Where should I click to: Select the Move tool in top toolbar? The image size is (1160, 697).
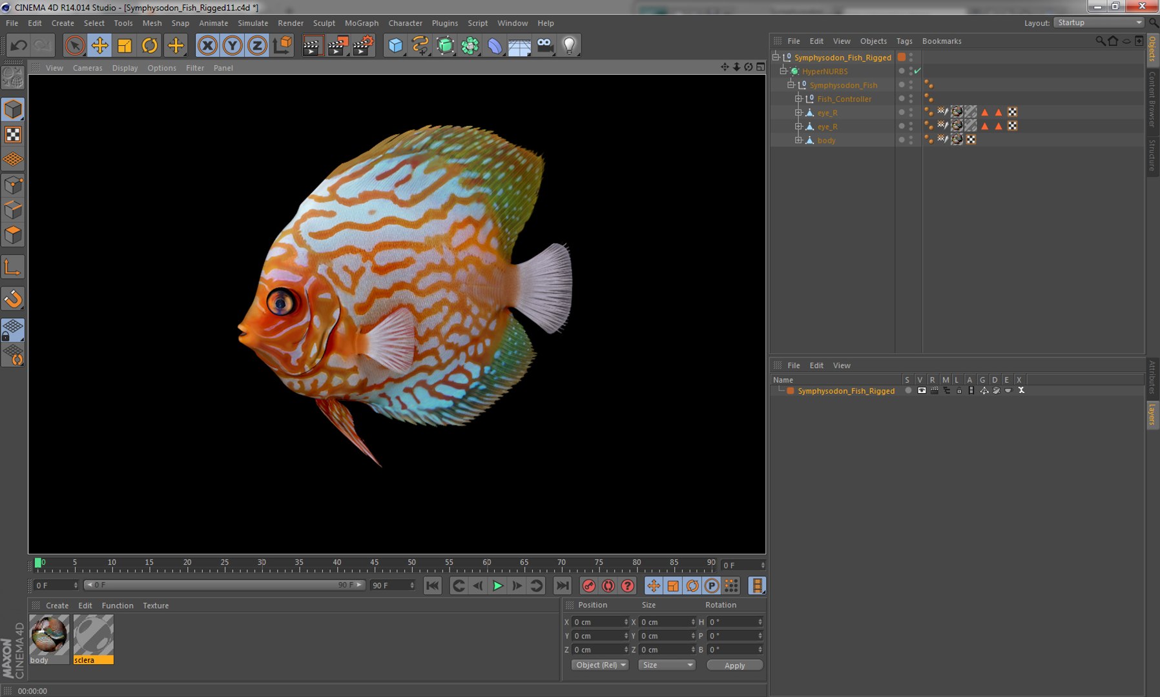99,45
